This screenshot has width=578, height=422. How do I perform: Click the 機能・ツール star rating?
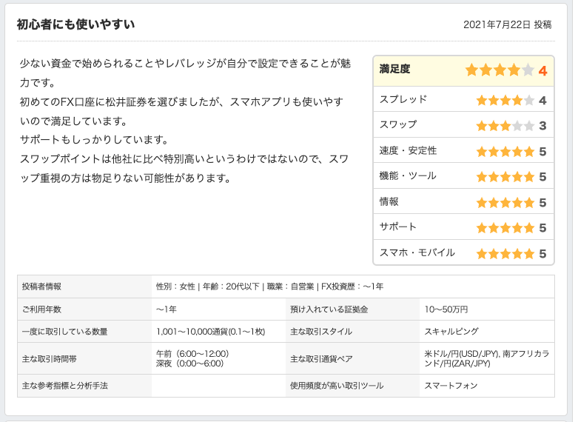[x=505, y=177]
